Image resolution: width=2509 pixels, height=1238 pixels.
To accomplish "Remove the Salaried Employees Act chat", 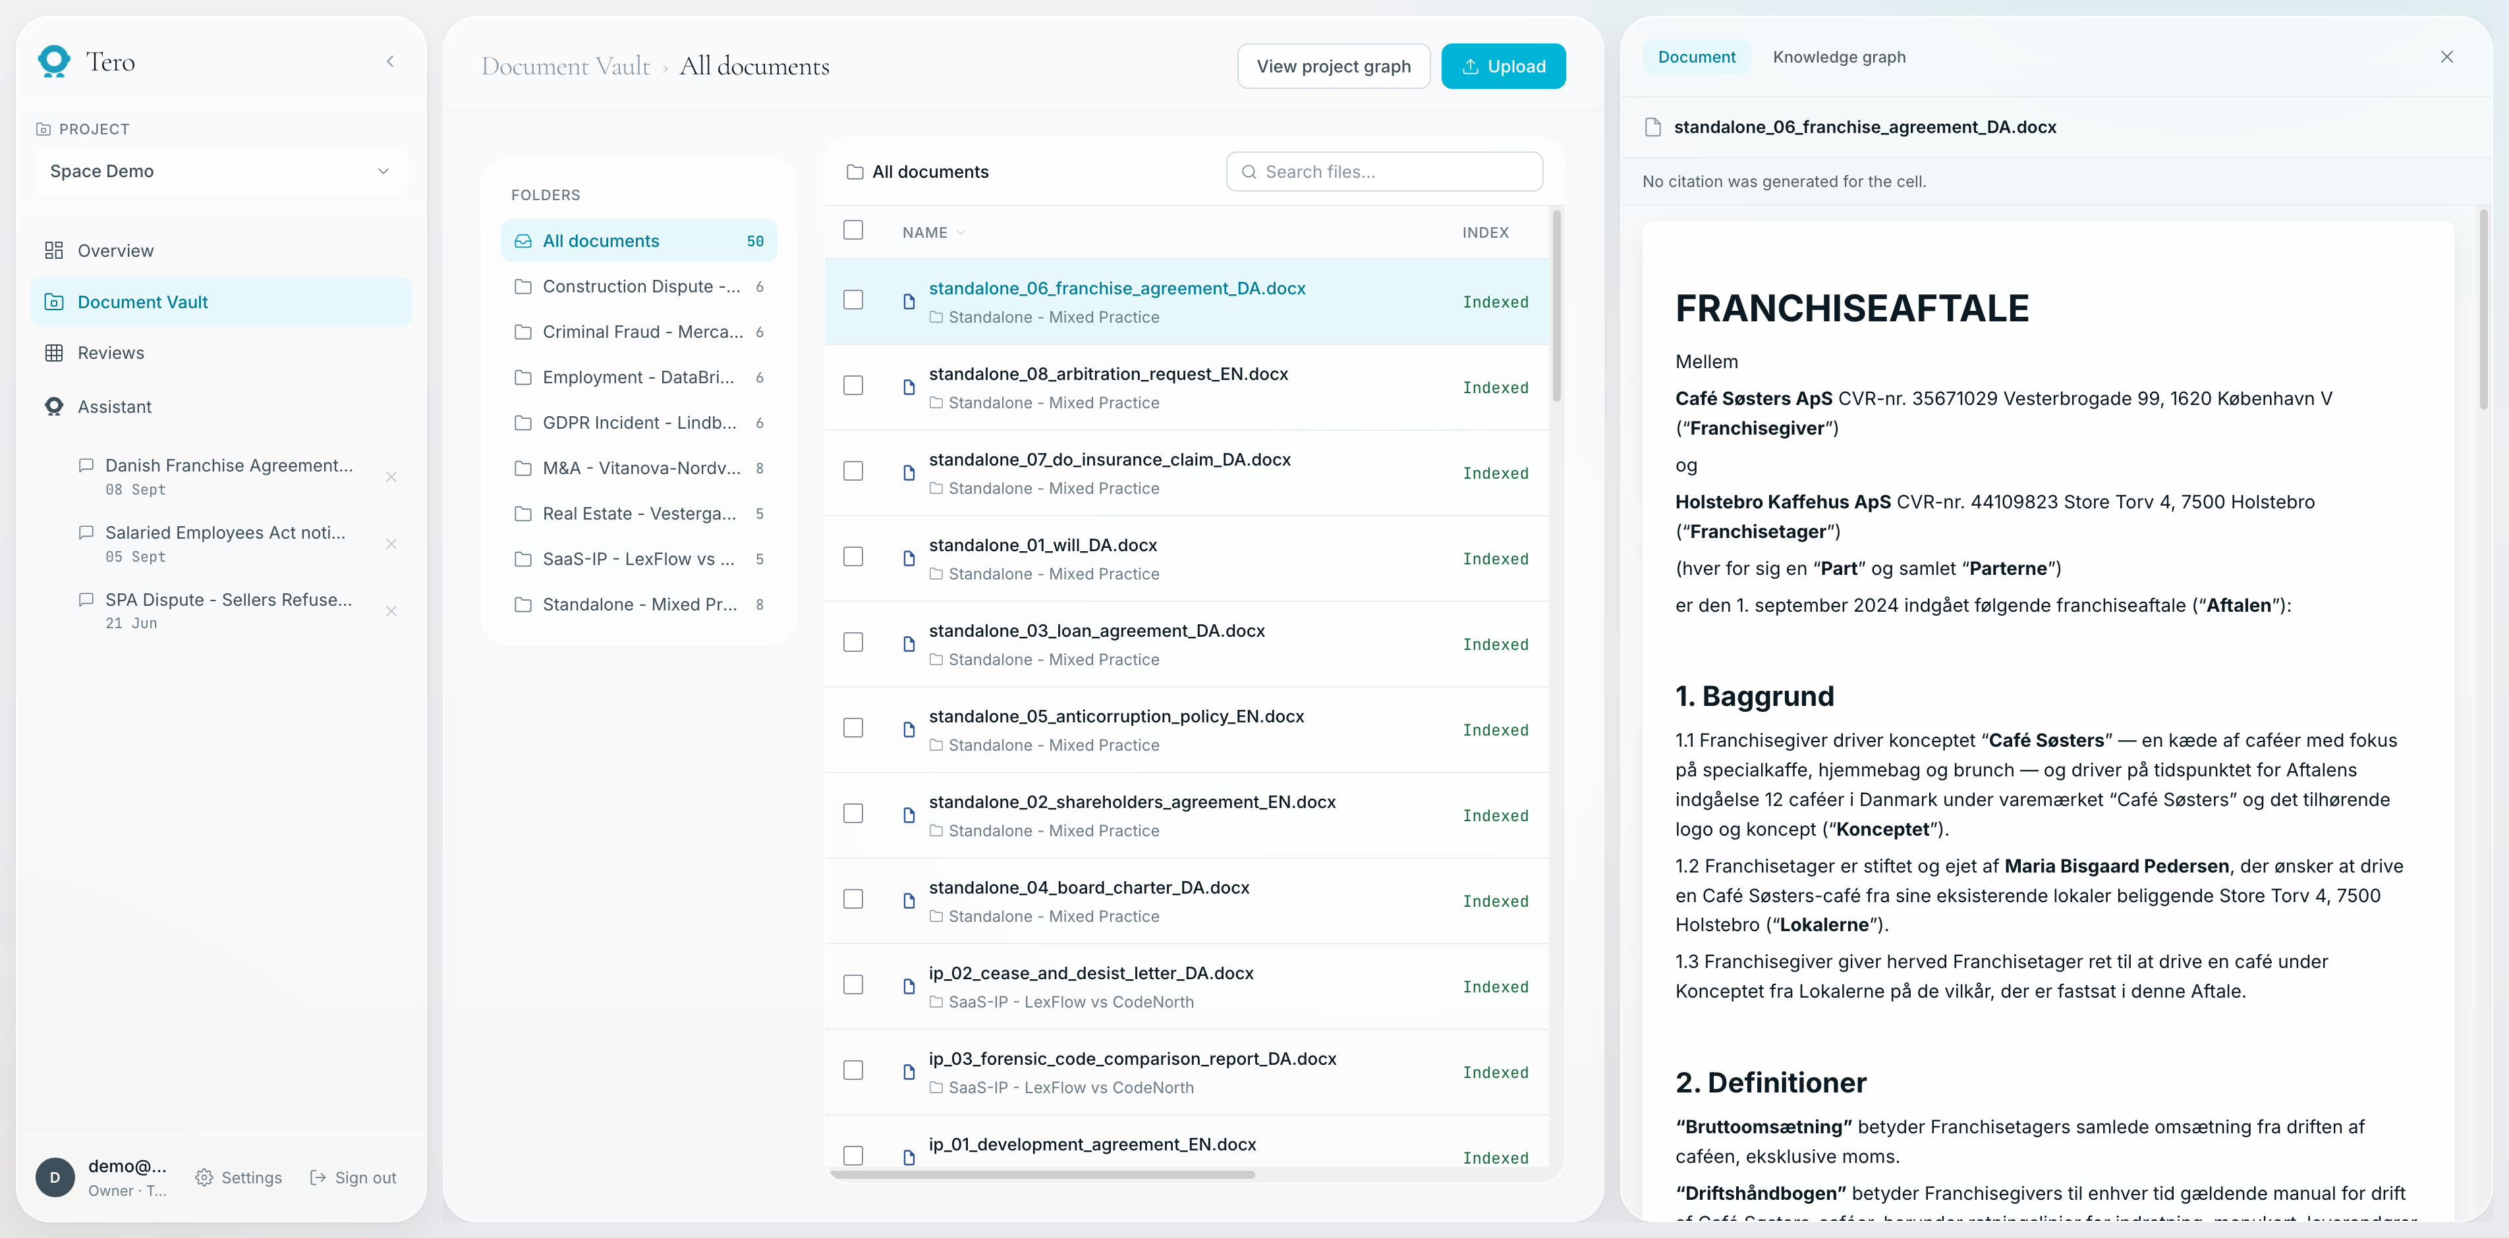I will (x=391, y=544).
